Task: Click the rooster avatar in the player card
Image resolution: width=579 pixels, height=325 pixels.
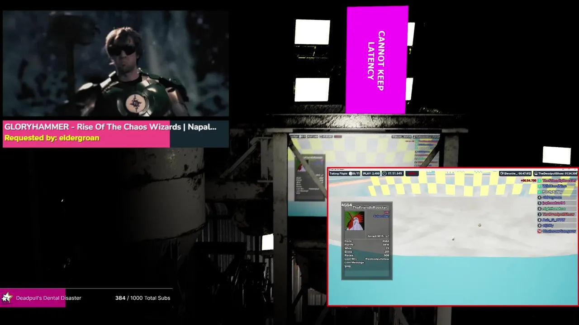Action: [354, 221]
